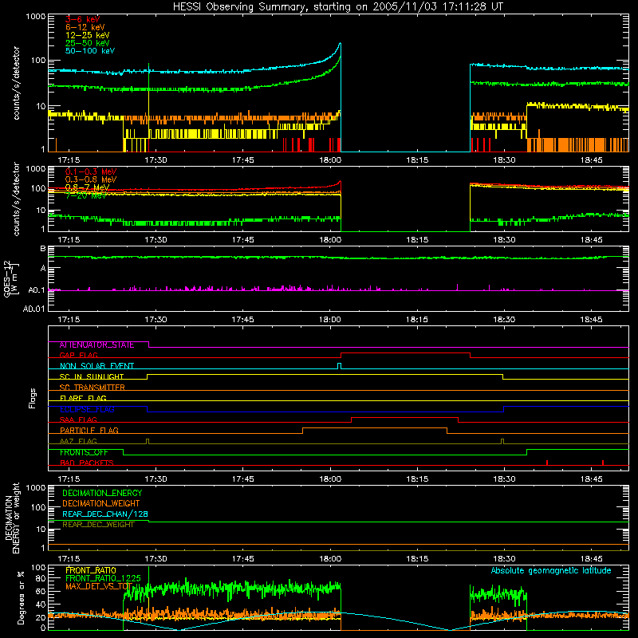The height and width of the screenshot is (638, 638).
Task: Select the GAP_FLAG label
Action: click(78, 355)
